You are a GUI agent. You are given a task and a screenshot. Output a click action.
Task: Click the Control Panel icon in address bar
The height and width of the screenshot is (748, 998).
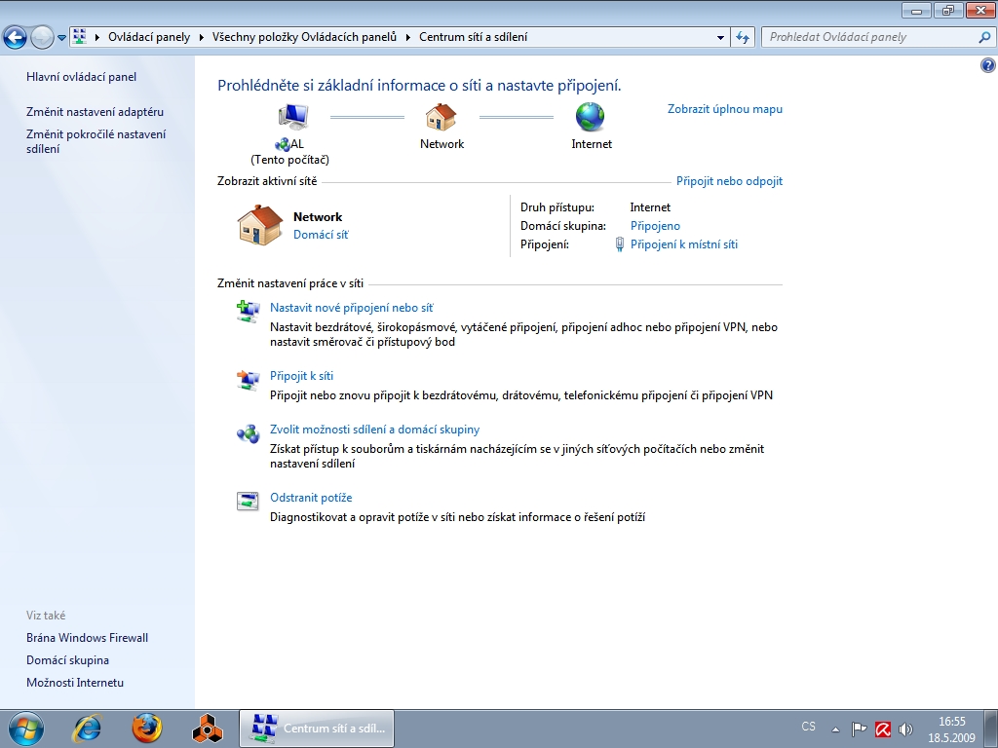coord(80,37)
